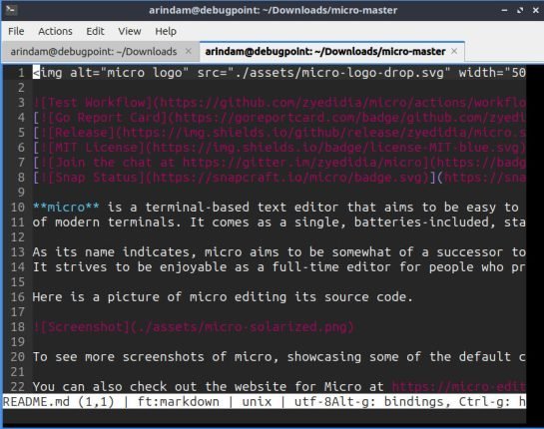Click the Join the chat gitter line
Screen dimensions: 544x429
click(278, 163)
